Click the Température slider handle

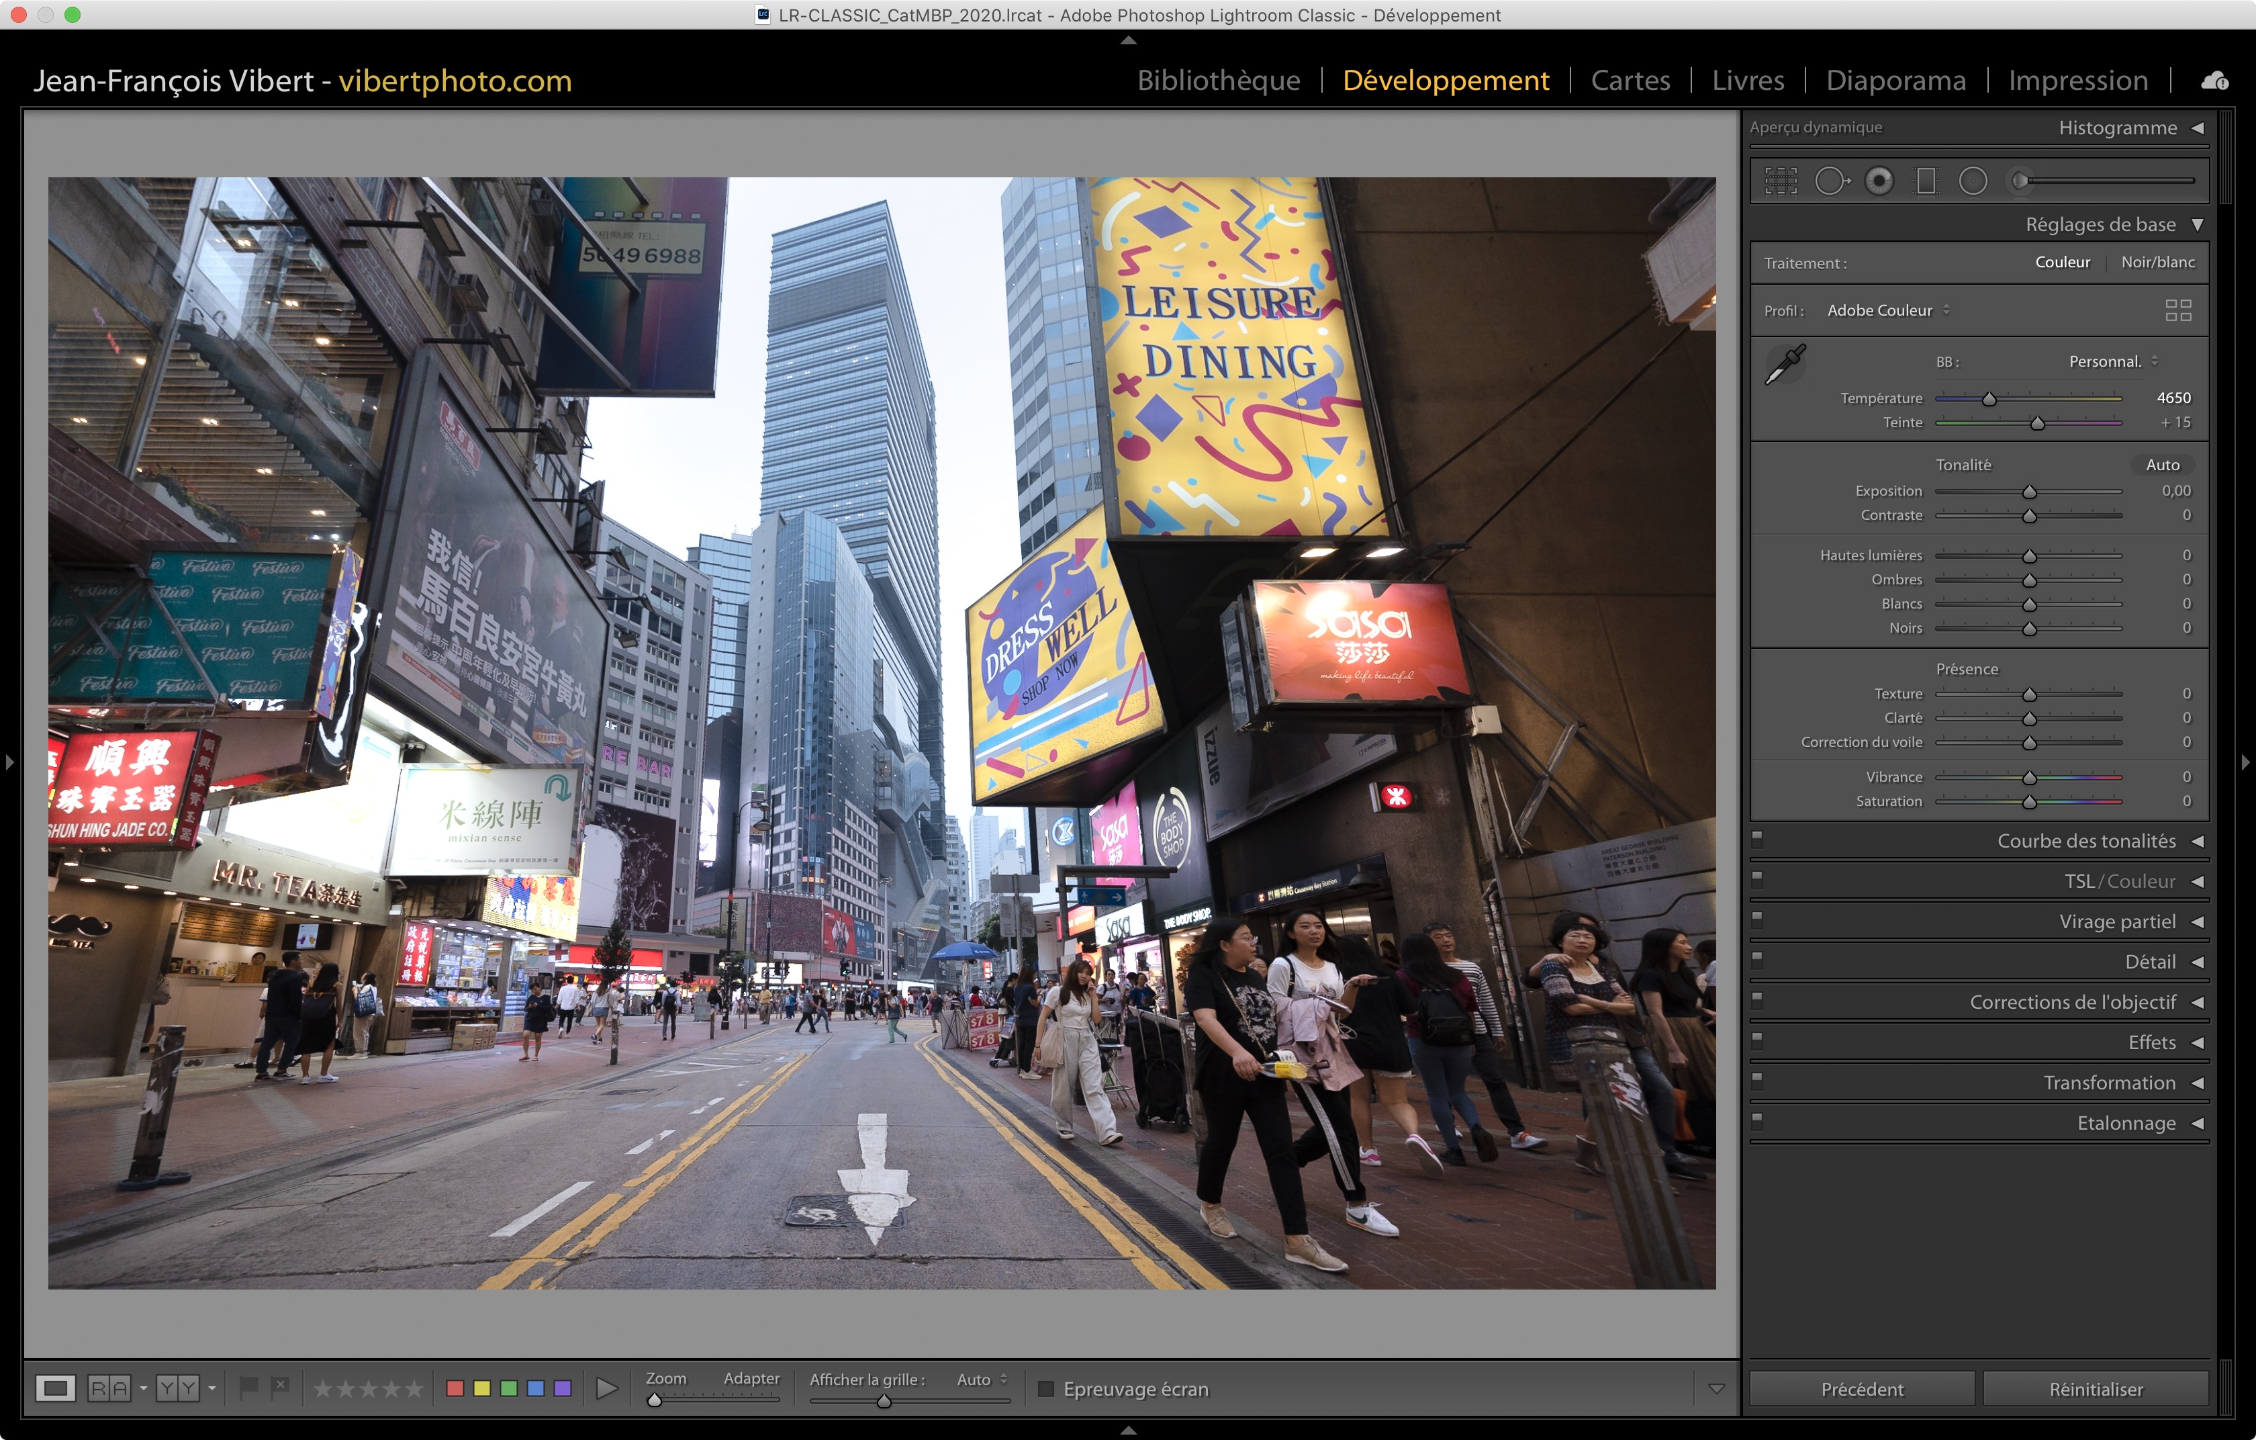(1988, 399)
